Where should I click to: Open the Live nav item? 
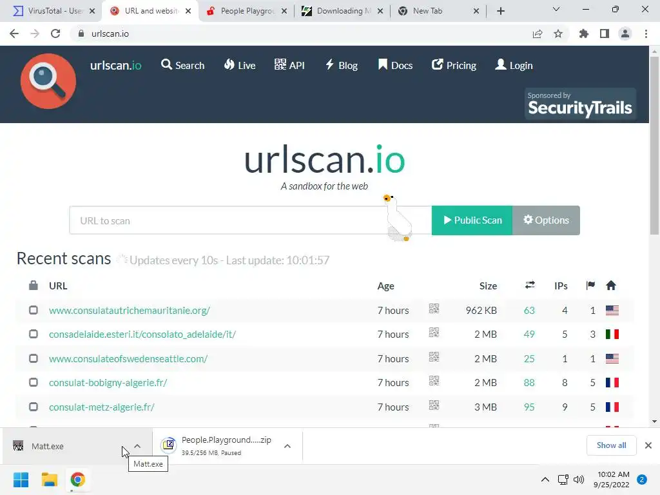click(240, 65)
